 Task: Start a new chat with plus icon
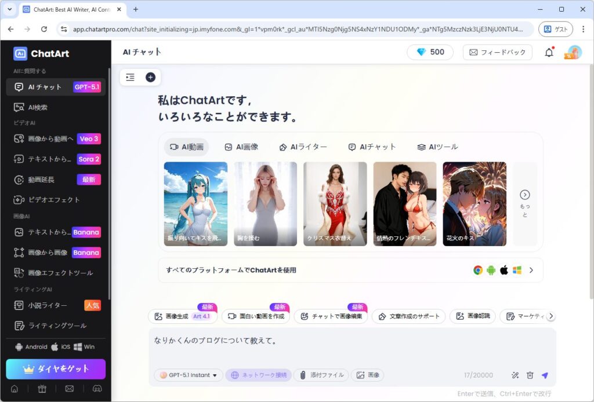click(150, 77)
